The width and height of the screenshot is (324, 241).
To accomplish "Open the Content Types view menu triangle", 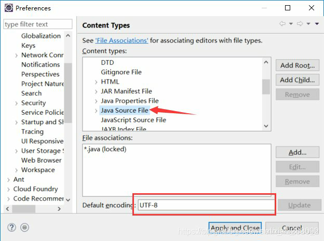I will (317, 24).
